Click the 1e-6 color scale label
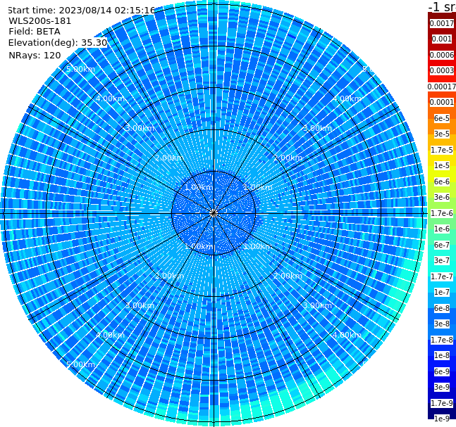Screen dimensions: 456x427 (442, 229)
